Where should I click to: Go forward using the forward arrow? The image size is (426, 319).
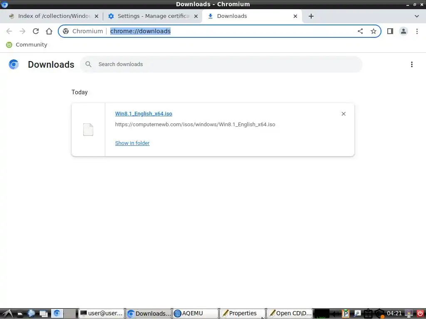click(x=22, y=31)
